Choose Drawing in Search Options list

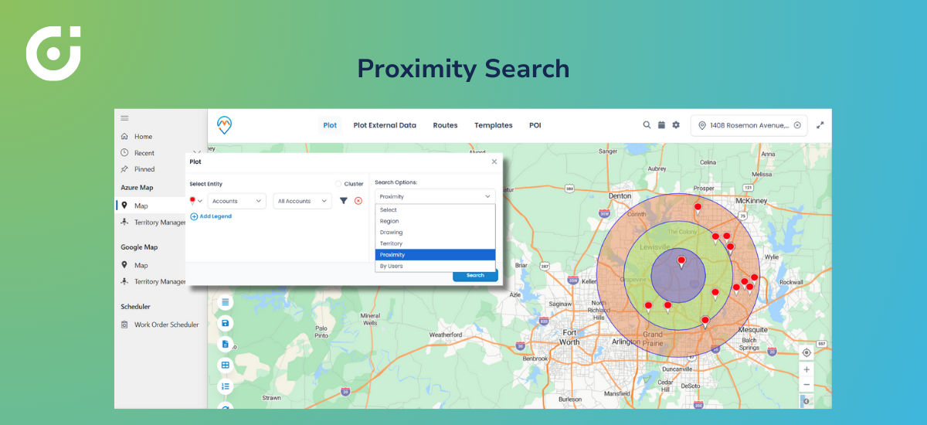click(x=435, y=233)
